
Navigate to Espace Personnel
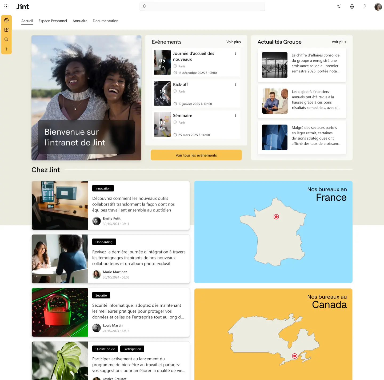pyautogui.click(x=53, y=21)
